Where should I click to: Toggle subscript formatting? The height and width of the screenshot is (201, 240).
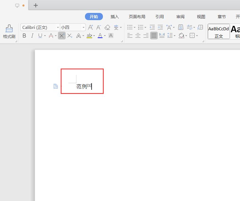click(70, 36)
